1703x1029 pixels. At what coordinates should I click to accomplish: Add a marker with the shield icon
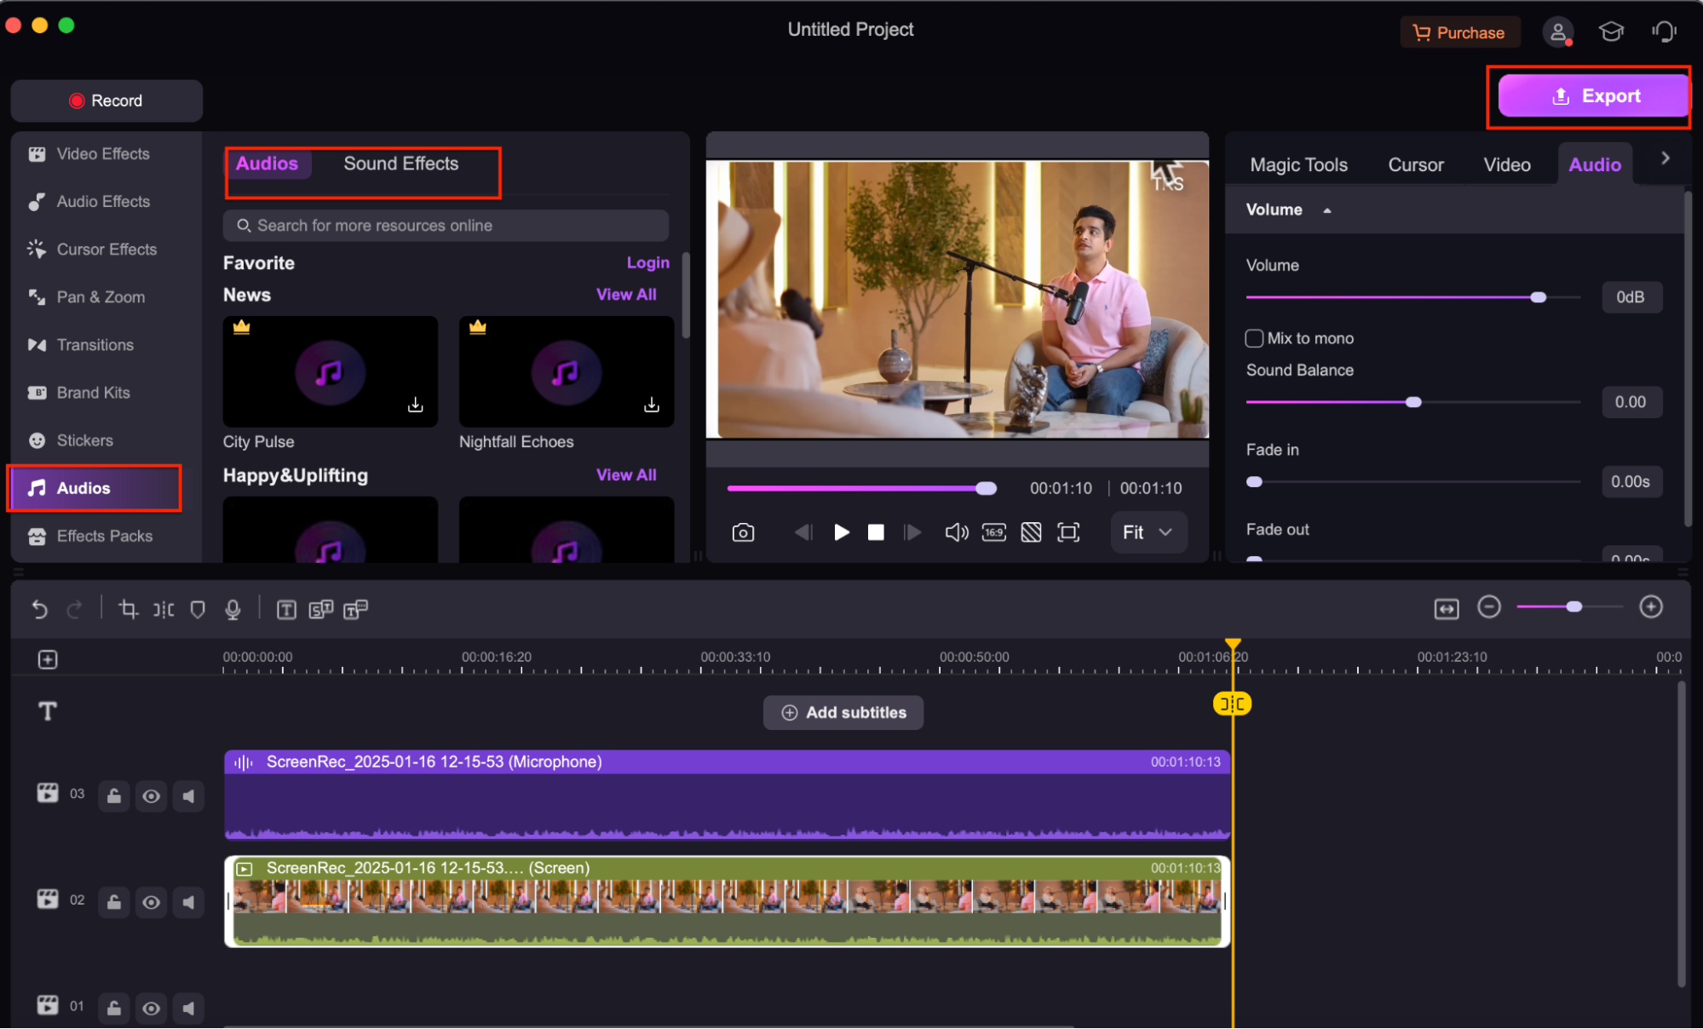pos(198,609)
